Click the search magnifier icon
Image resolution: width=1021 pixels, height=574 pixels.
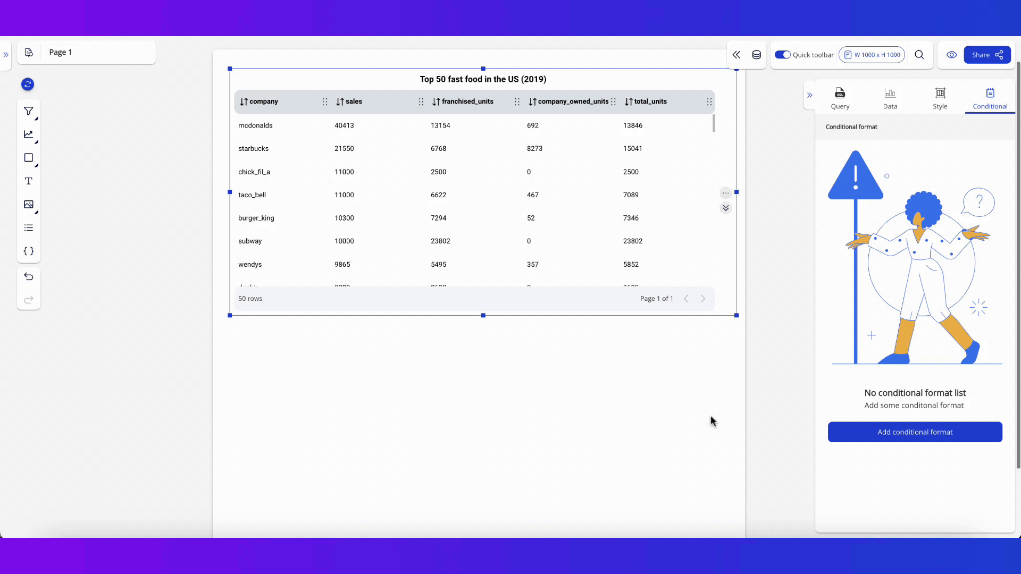919,55
